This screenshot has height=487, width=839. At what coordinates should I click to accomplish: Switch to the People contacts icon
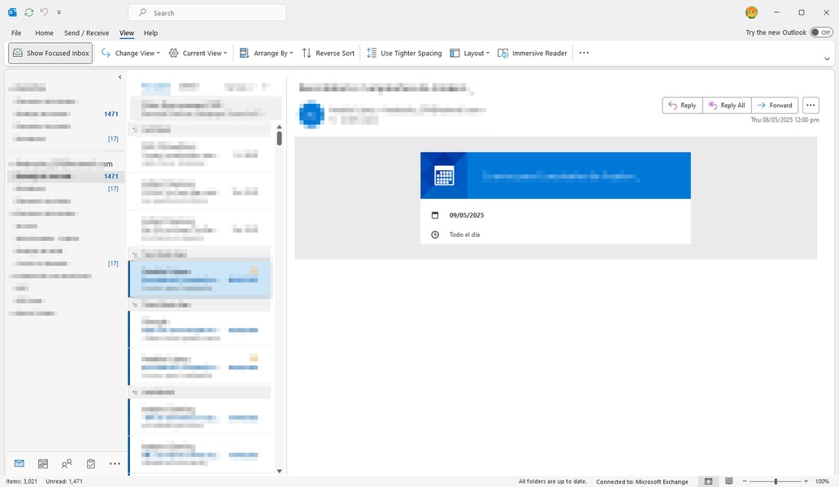[67, 463]
